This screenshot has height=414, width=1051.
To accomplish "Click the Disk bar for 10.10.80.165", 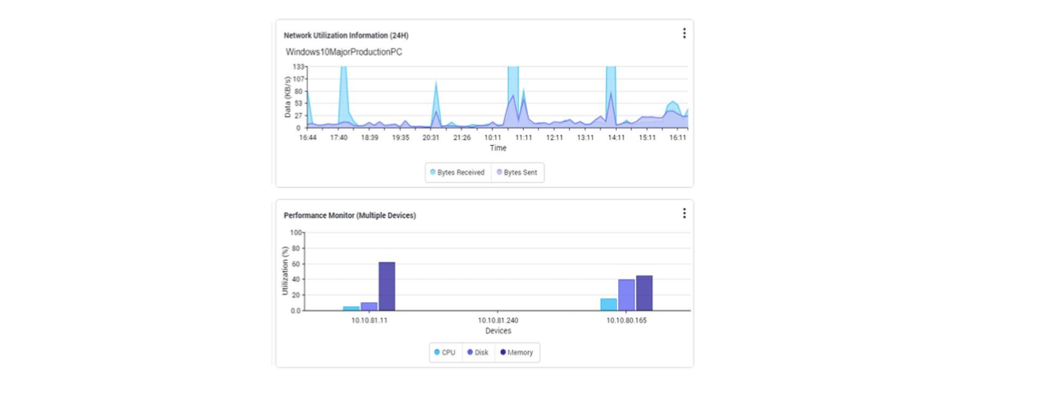I will [x=626, y=295].
